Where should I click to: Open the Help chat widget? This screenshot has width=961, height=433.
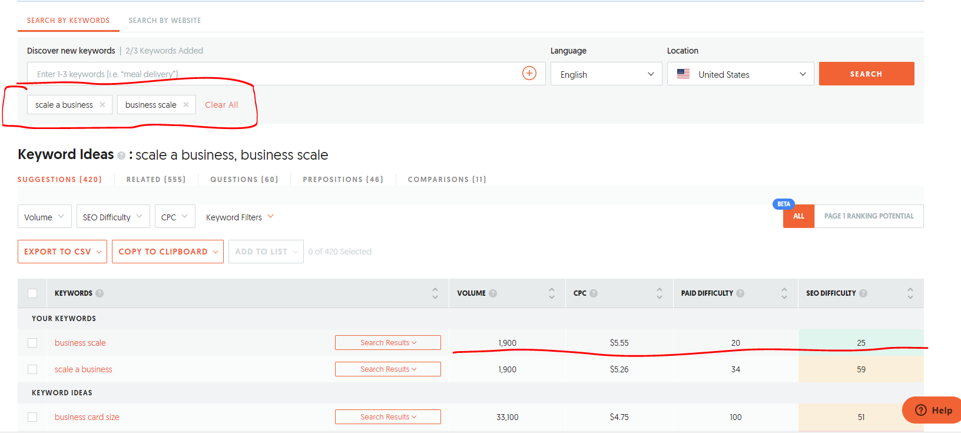932,410
